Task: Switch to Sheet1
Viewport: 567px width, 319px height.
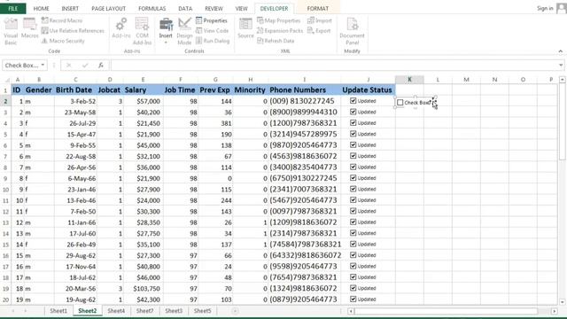Action: pyautogui.click(x=58, y=311)
